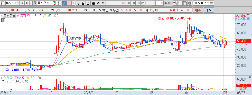Choose the 3 interval button
The height and width of the screenshot is (95, 252).
(x=114, y=3)
